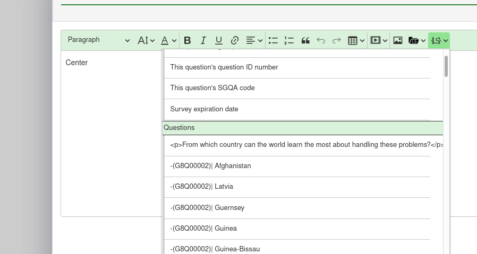Insert an image
The height and width of the screenshot is (254, 477).
click(x=397, y=40)
